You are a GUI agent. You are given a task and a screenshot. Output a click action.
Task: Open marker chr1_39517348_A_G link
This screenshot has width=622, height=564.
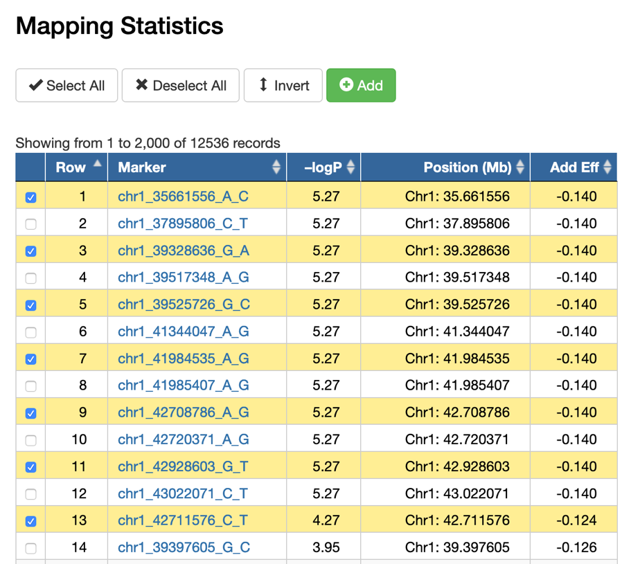[x=183, y=278]
